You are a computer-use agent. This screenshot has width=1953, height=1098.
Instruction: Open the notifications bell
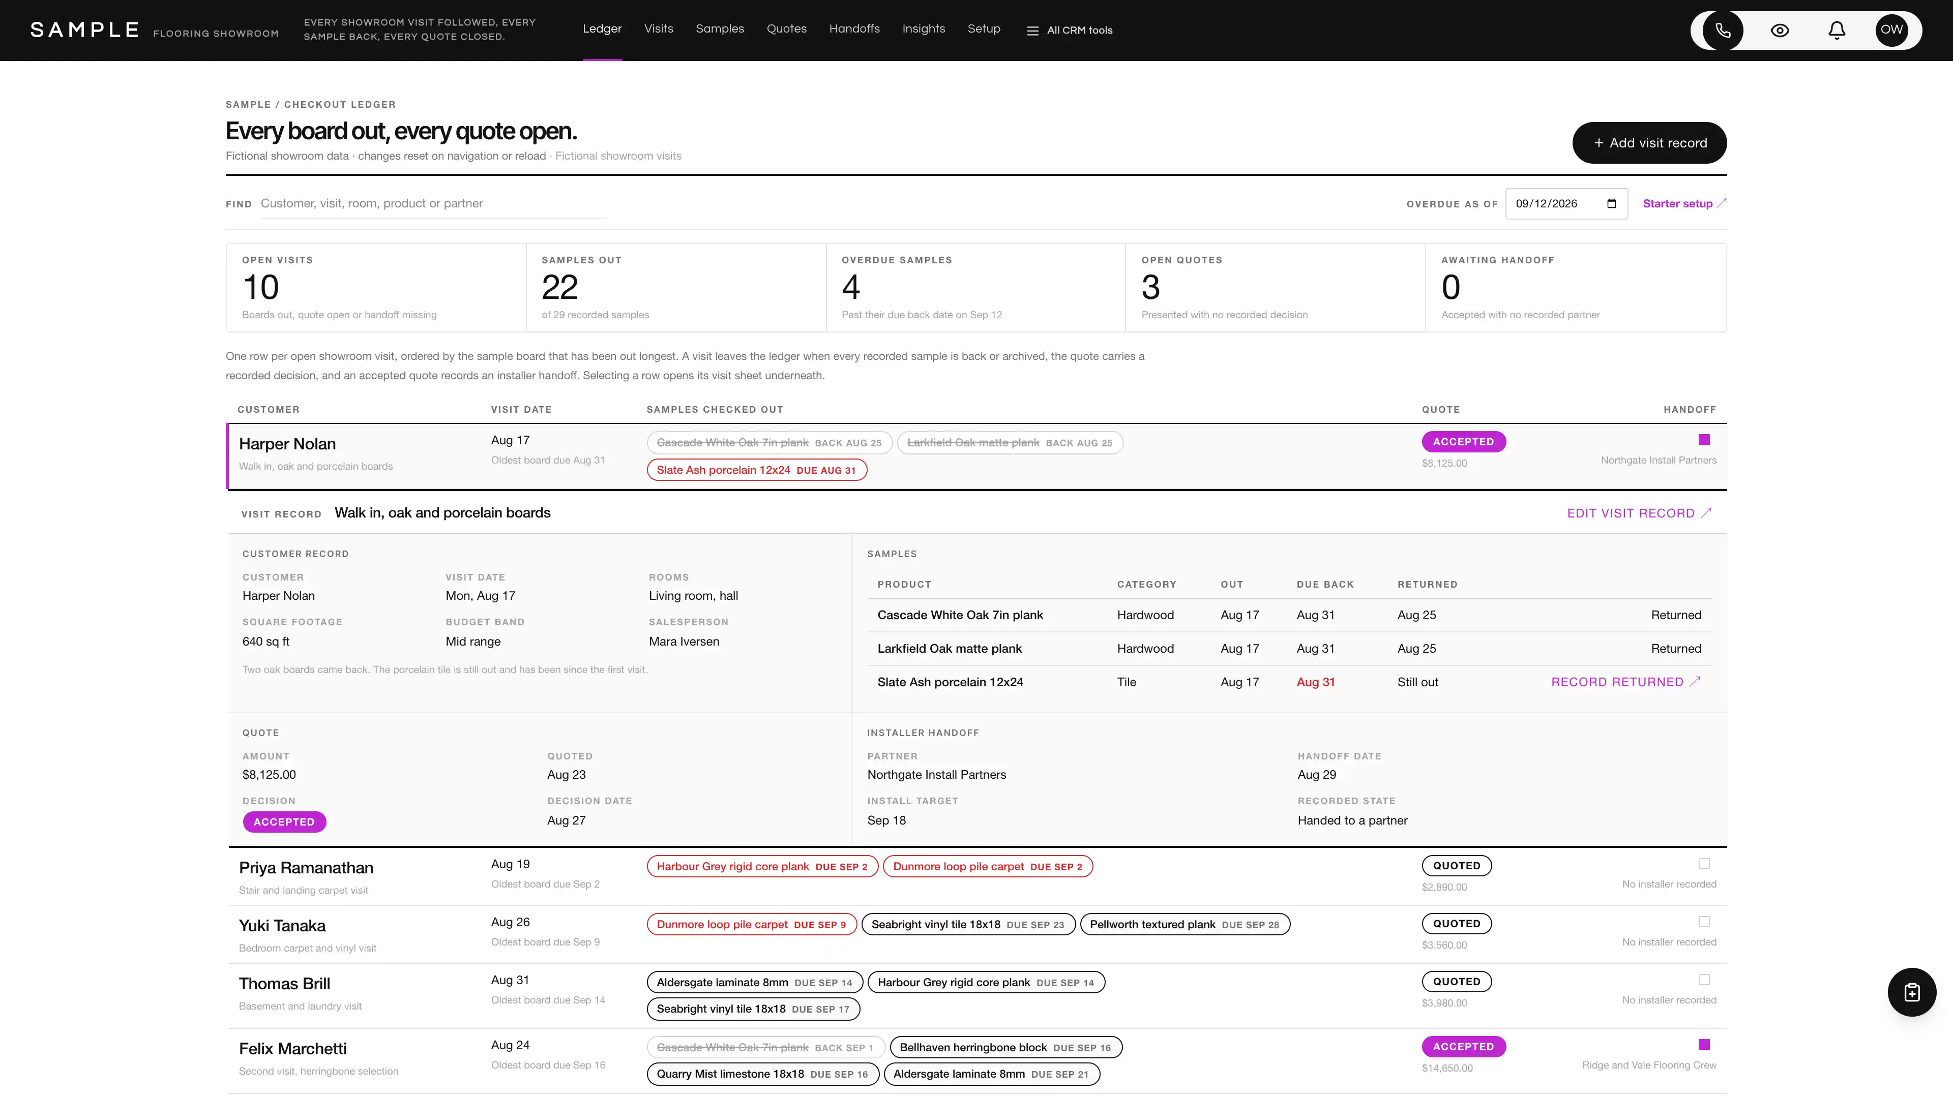coord(1836,30)
